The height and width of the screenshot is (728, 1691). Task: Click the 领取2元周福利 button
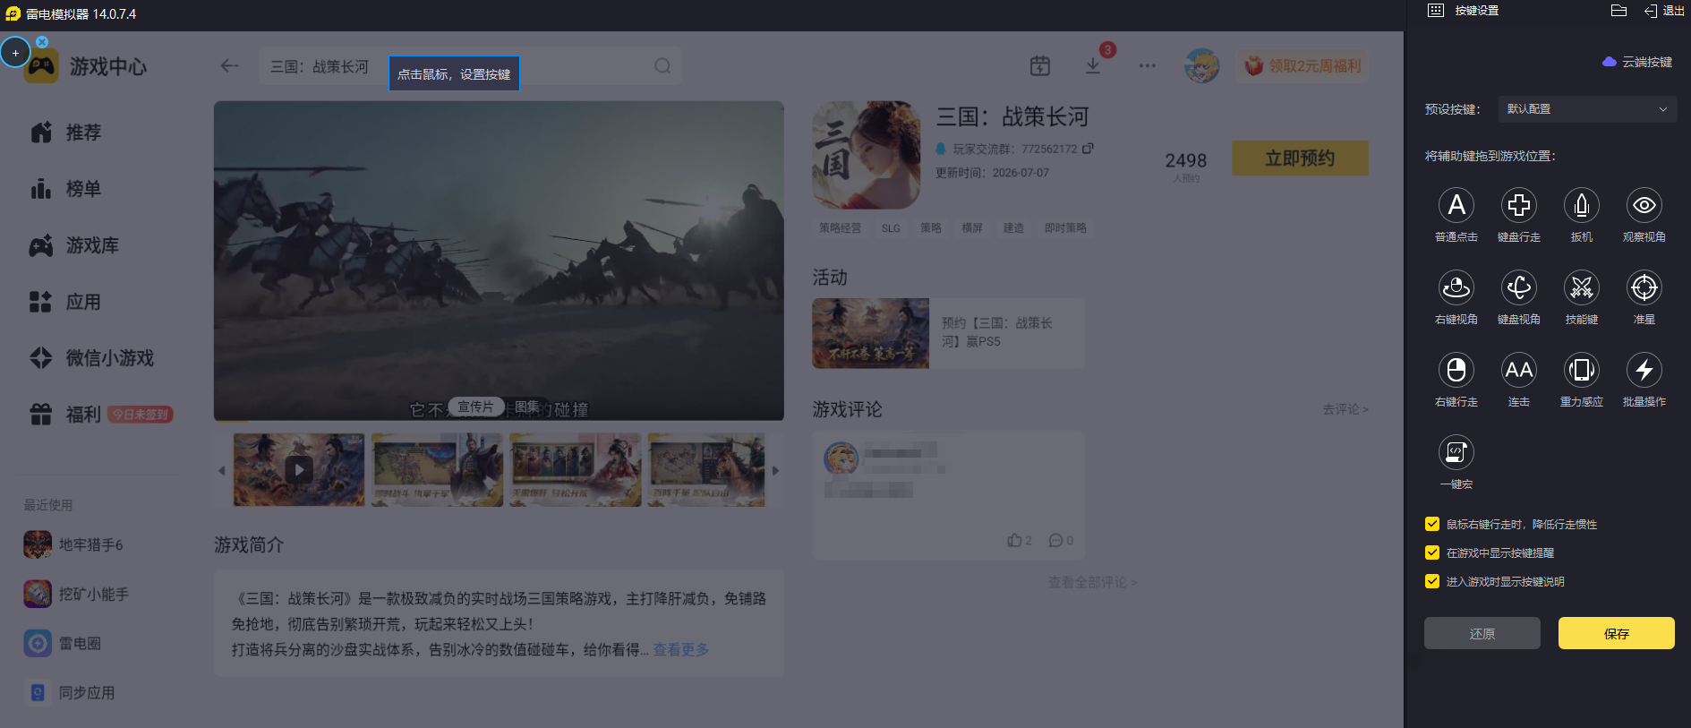coord(1303,66)
